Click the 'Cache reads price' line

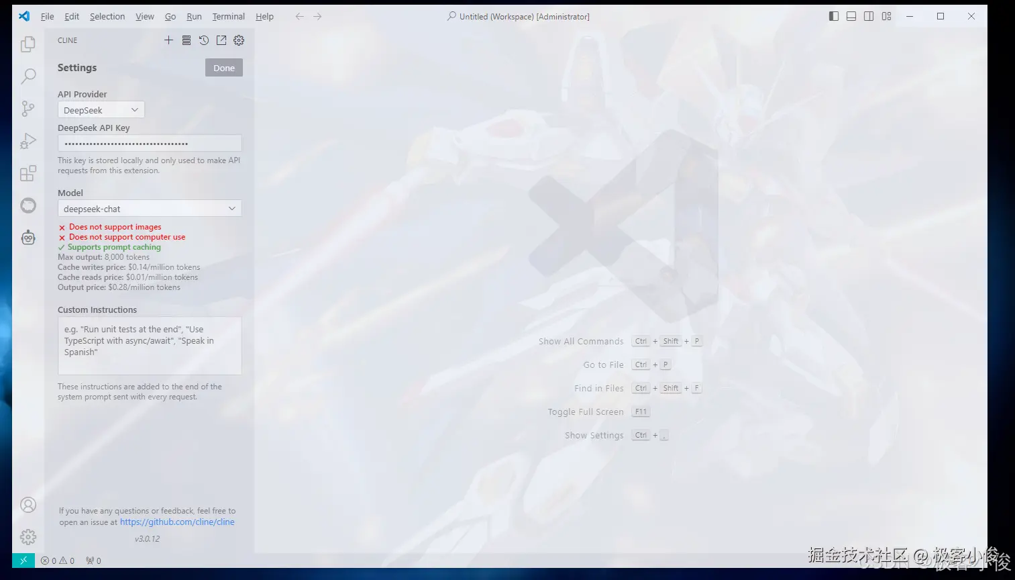127,277
